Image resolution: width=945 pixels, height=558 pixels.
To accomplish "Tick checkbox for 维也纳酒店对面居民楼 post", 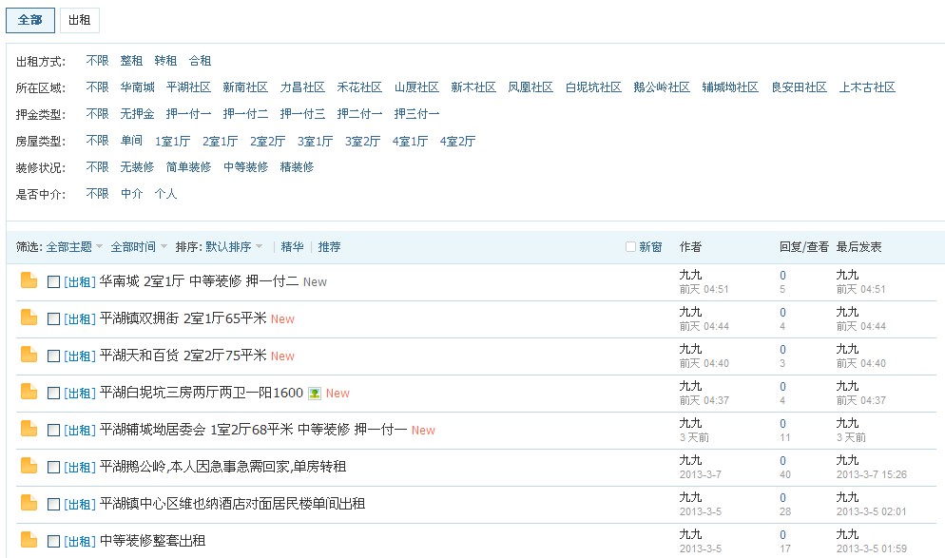I will 53,505.
